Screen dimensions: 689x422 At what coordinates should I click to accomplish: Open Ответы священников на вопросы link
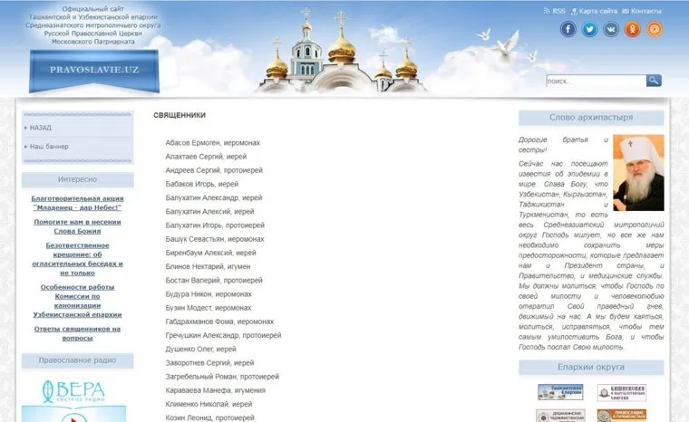pyautogui.click(x=77, y=332)
